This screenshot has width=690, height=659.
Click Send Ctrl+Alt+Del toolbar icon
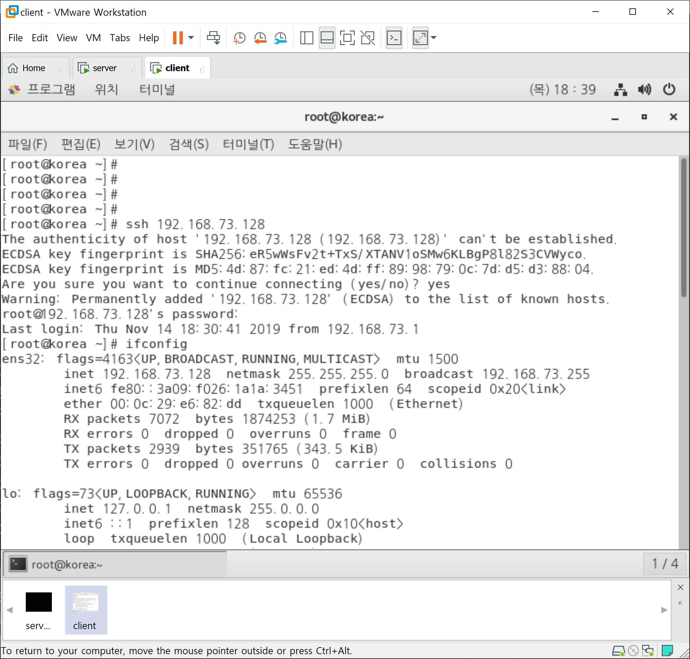tap(214, 38)
